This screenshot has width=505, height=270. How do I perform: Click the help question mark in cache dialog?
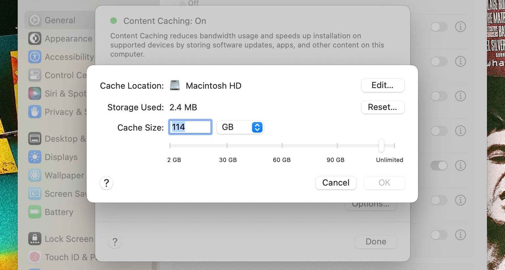[x=106, y=183]
